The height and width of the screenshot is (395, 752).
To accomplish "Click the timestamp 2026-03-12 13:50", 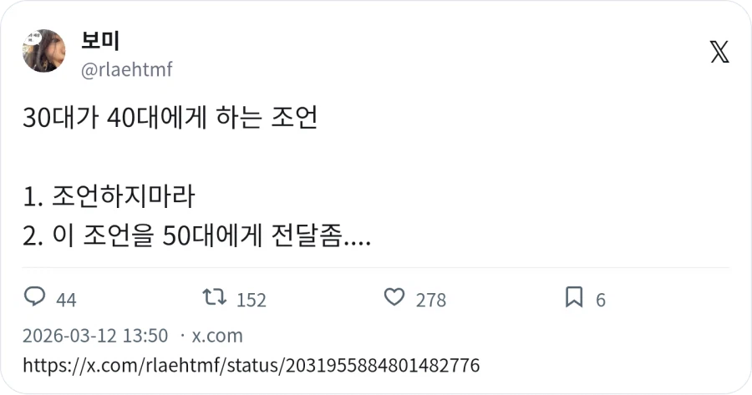I will point(95,336).
